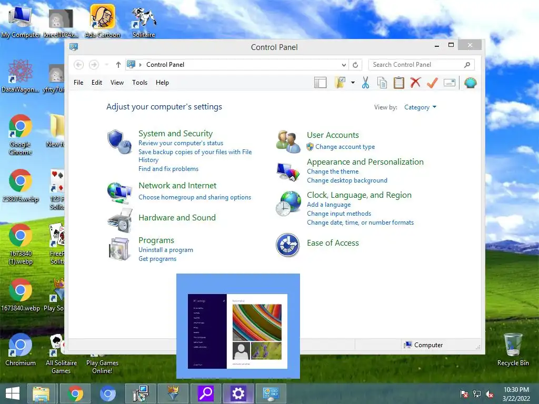Click the Appearance and Personalization monitor icon
The height and width of the screenshot is (404, 539).
pyautogui.click(x=288, y=172)
